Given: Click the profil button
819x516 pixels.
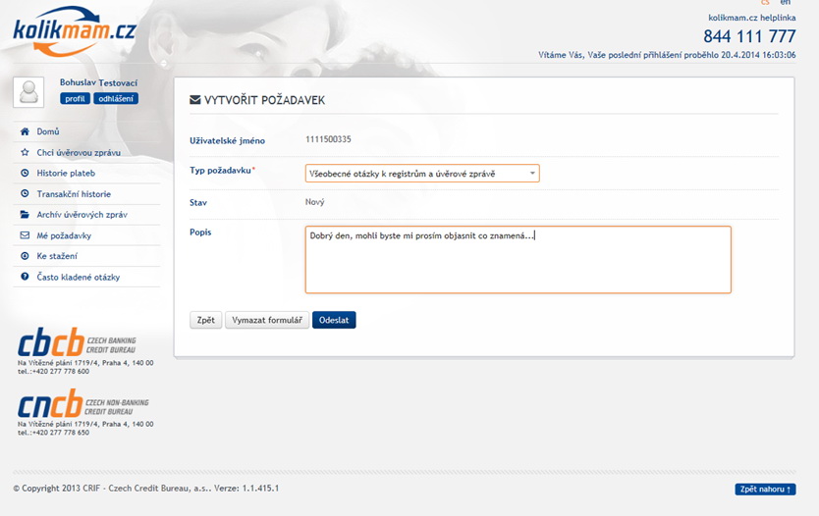Looking at the screenshot, I should click(76, 98).
